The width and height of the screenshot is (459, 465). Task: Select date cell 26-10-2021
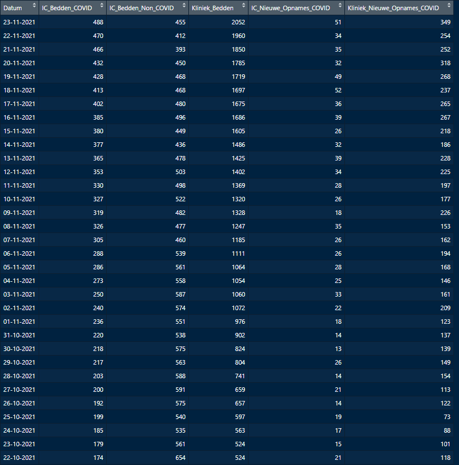click(x=19, y=403)
